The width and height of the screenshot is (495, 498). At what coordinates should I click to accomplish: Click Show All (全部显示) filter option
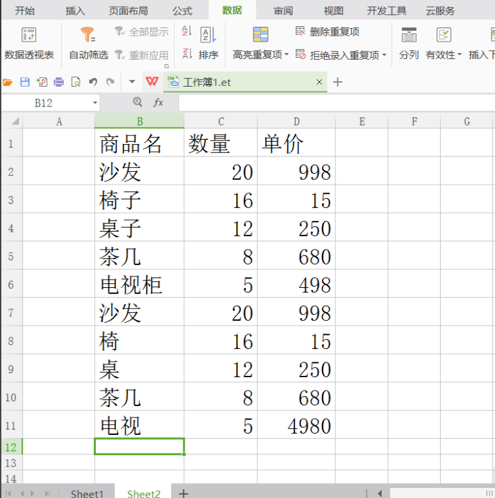click(x=142, y=32)
